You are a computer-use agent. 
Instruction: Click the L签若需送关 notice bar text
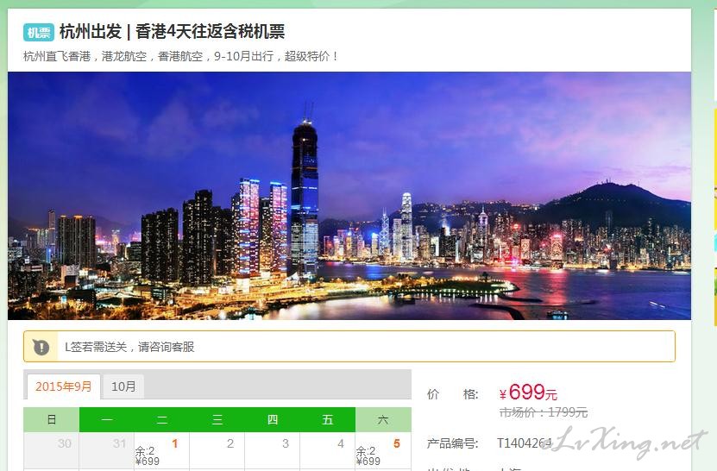pyautogui.click(x=129, y=347)
